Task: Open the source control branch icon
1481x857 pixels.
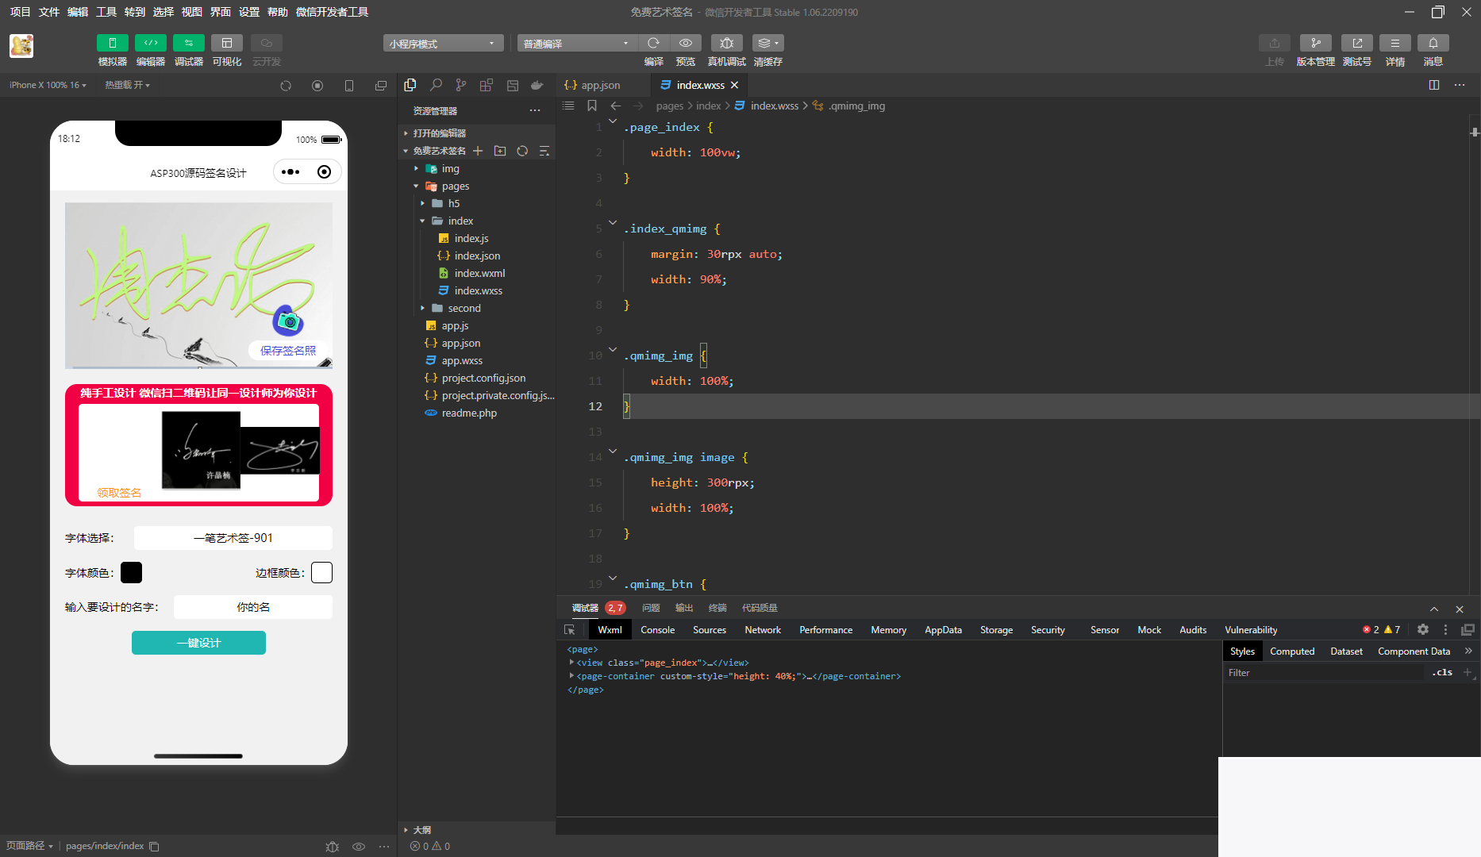Action: (461, 85)
